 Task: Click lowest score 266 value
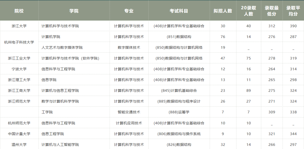(x=272, y=144)
